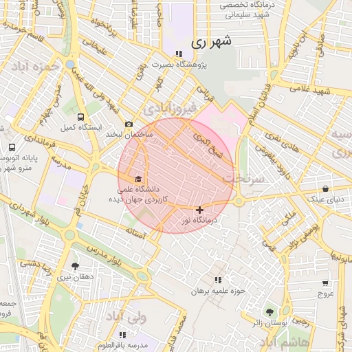The height and width of the screenshot is (352, 352).
Task: Select the حمزه آباد neighborhood label
Action: [x=35, y=66]
